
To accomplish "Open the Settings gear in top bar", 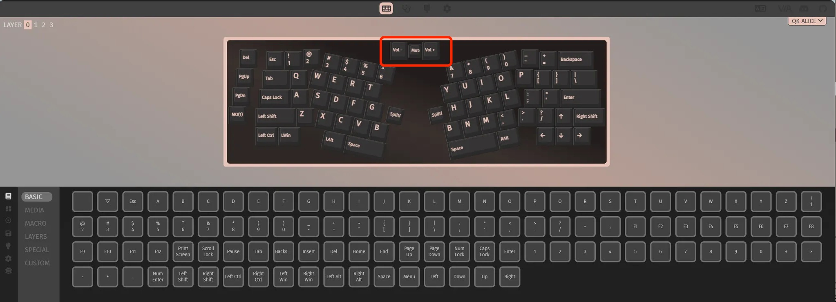I will [447, 9].
